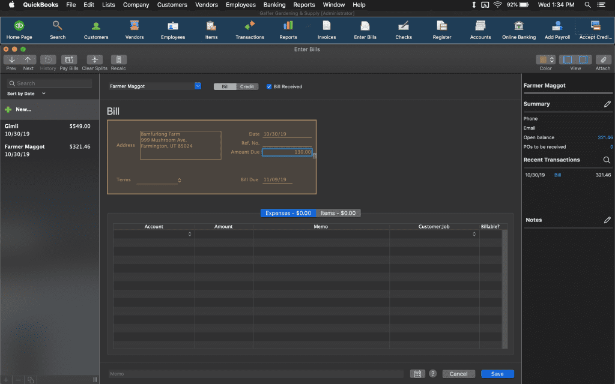Click the Memo field at bottom
Screen dimensions: 615x384
pos(256,374)
